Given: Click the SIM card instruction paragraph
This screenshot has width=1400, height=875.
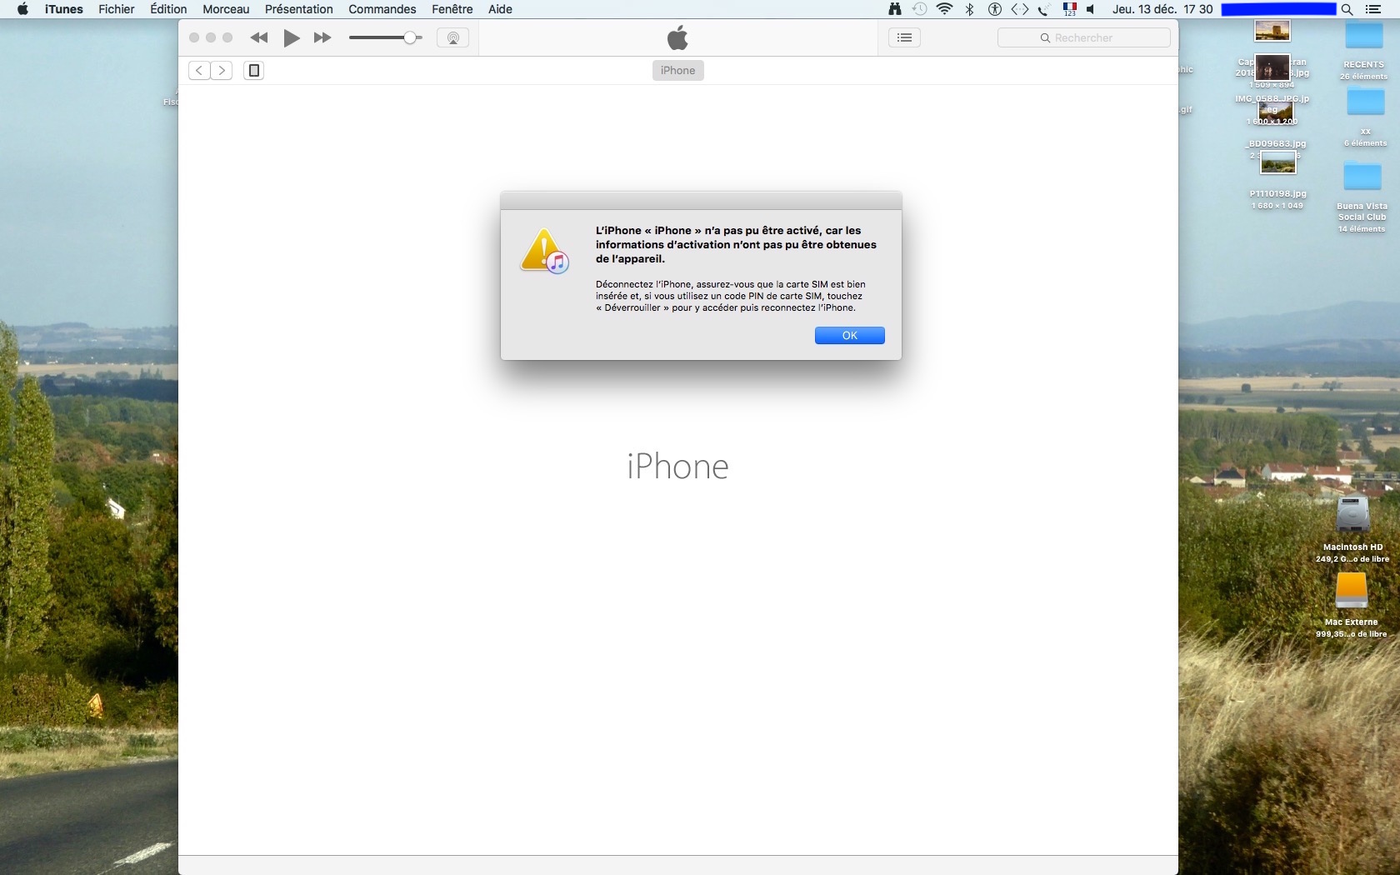Looking at the screenshot, I should coord(731,296).
